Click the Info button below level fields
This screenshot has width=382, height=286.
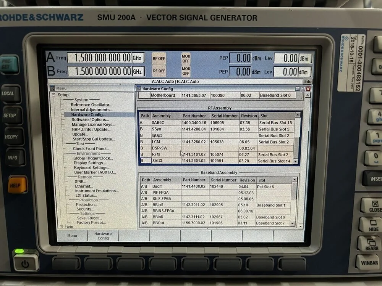click(308, 82)
